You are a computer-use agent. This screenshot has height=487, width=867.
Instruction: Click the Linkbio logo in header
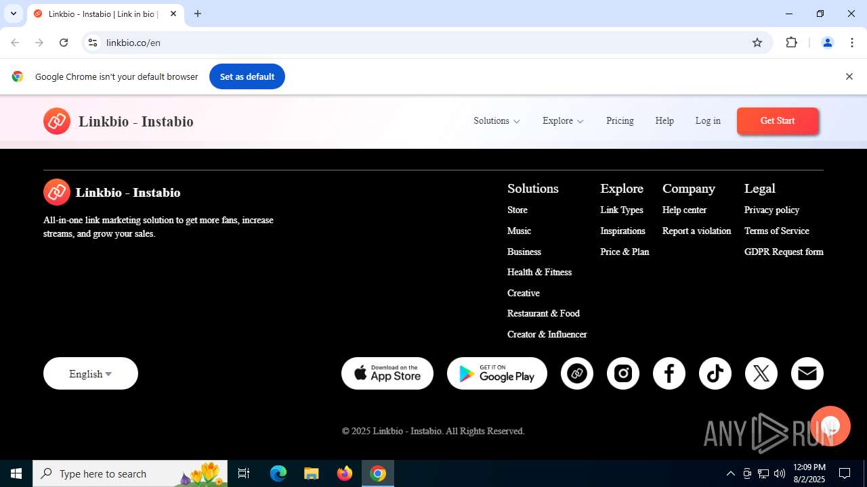coord(119,121)
